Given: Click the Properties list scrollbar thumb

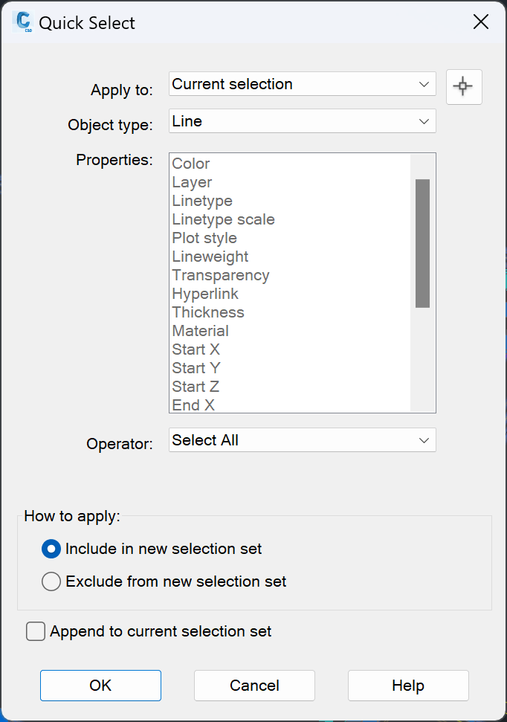Looking at the screenshot, I should [x=422, y=243].
